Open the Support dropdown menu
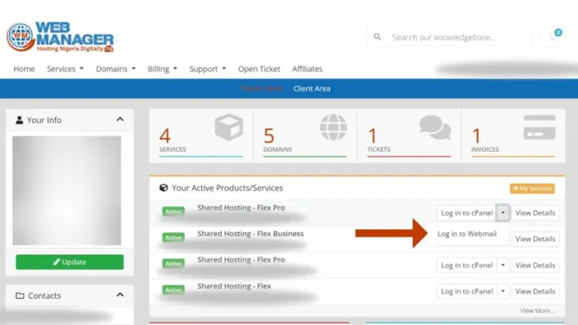 208,69
